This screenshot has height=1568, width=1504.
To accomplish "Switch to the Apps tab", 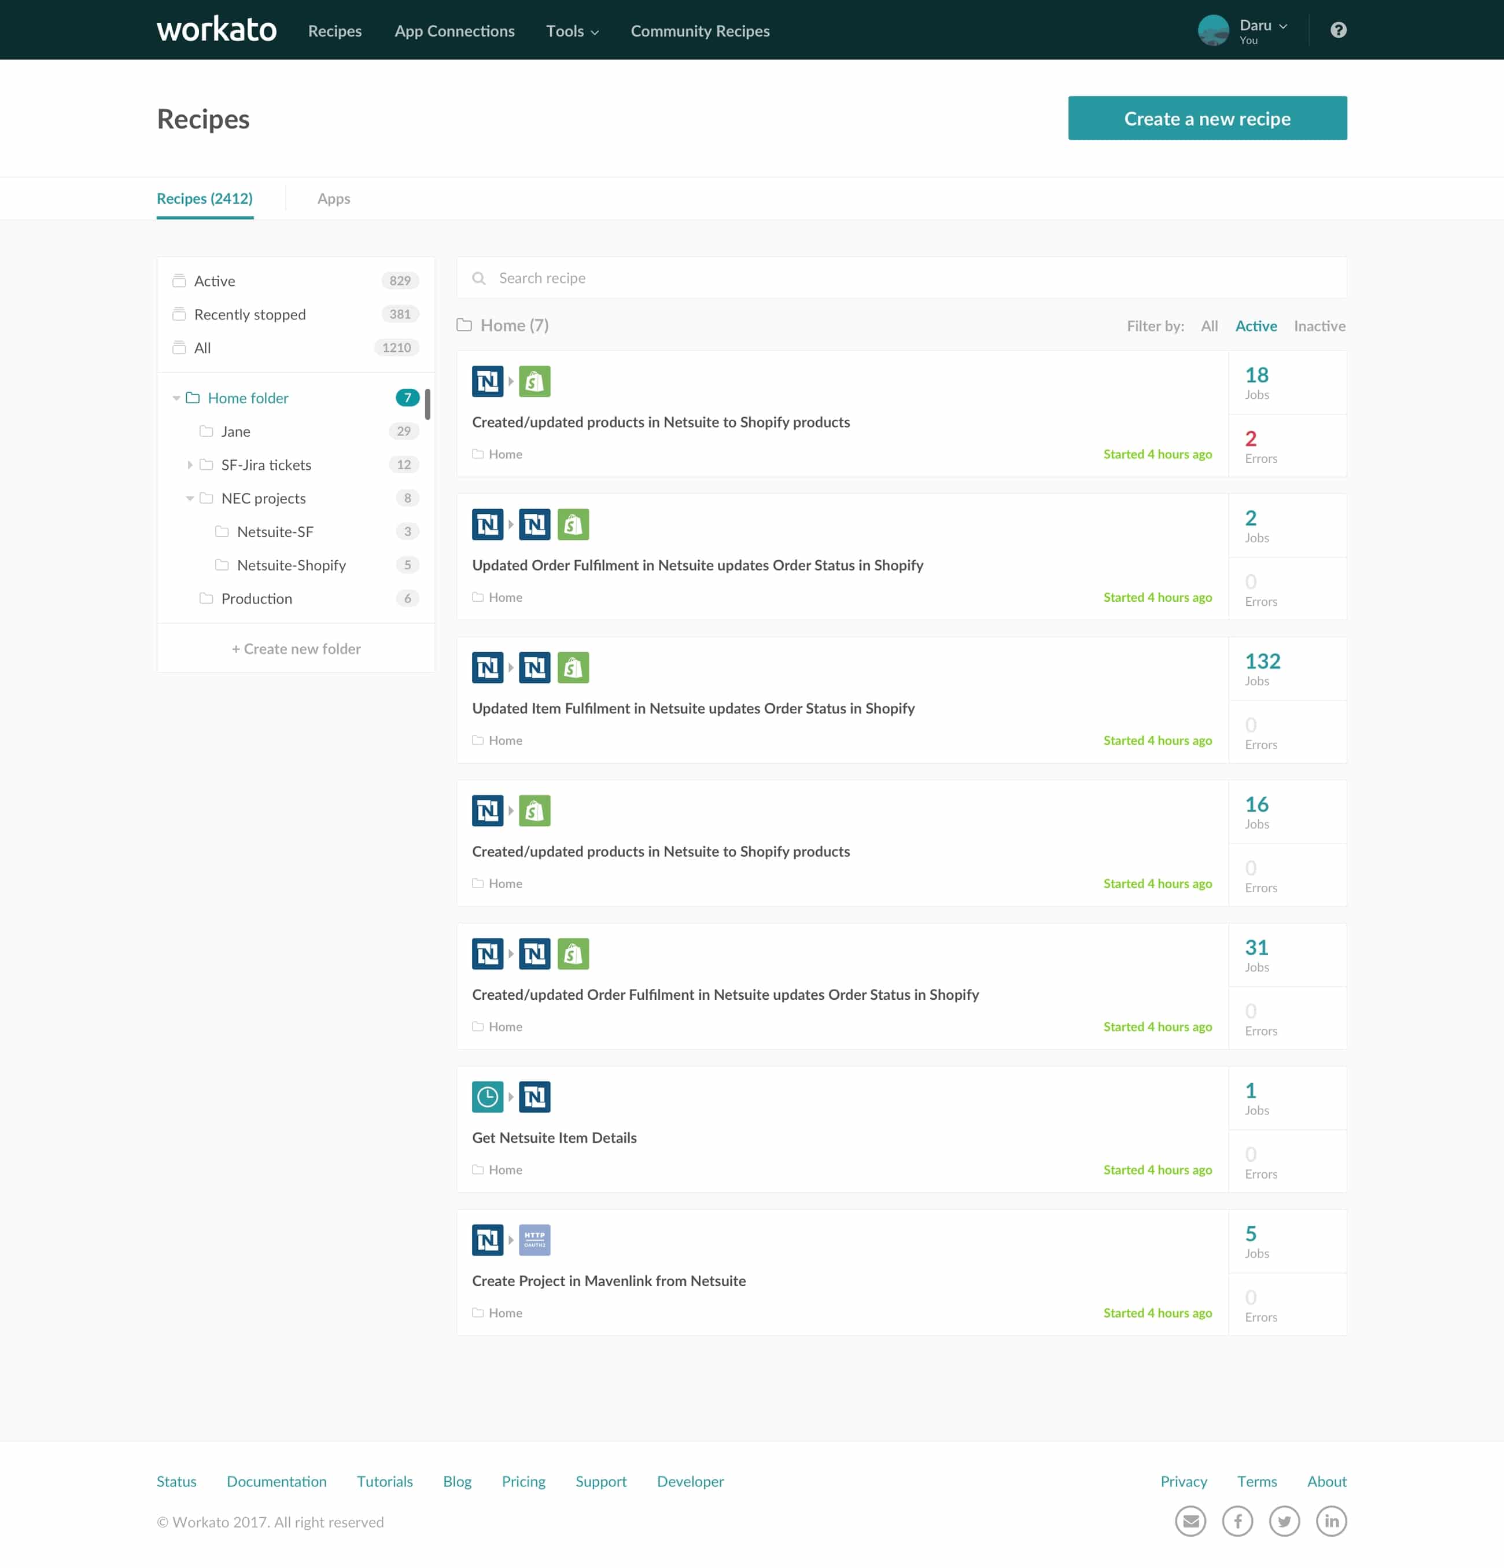I will point(334,198).
